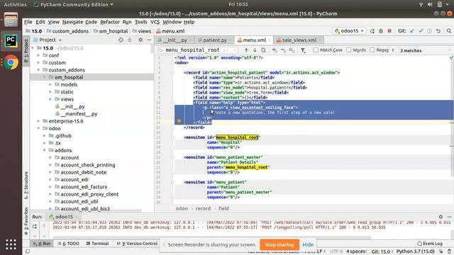
Task: Open the Refactor menu
Action: (110, 22)
